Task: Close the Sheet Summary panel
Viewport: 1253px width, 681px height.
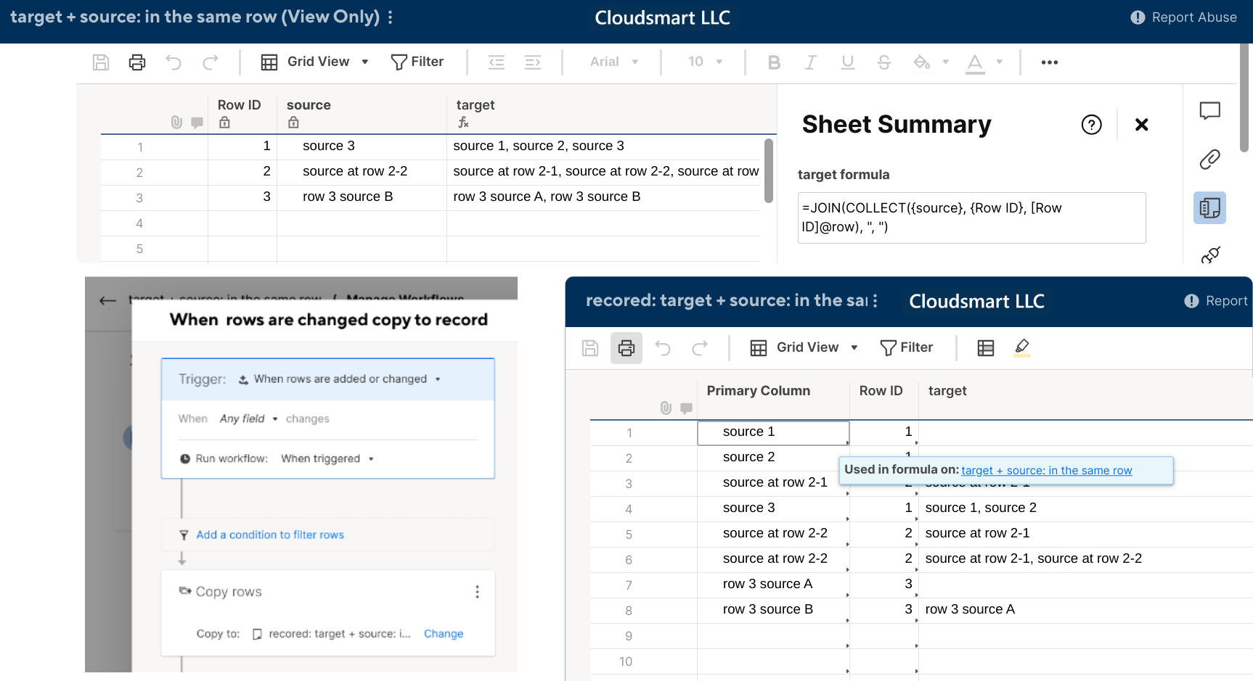Action: (1141, 125)
